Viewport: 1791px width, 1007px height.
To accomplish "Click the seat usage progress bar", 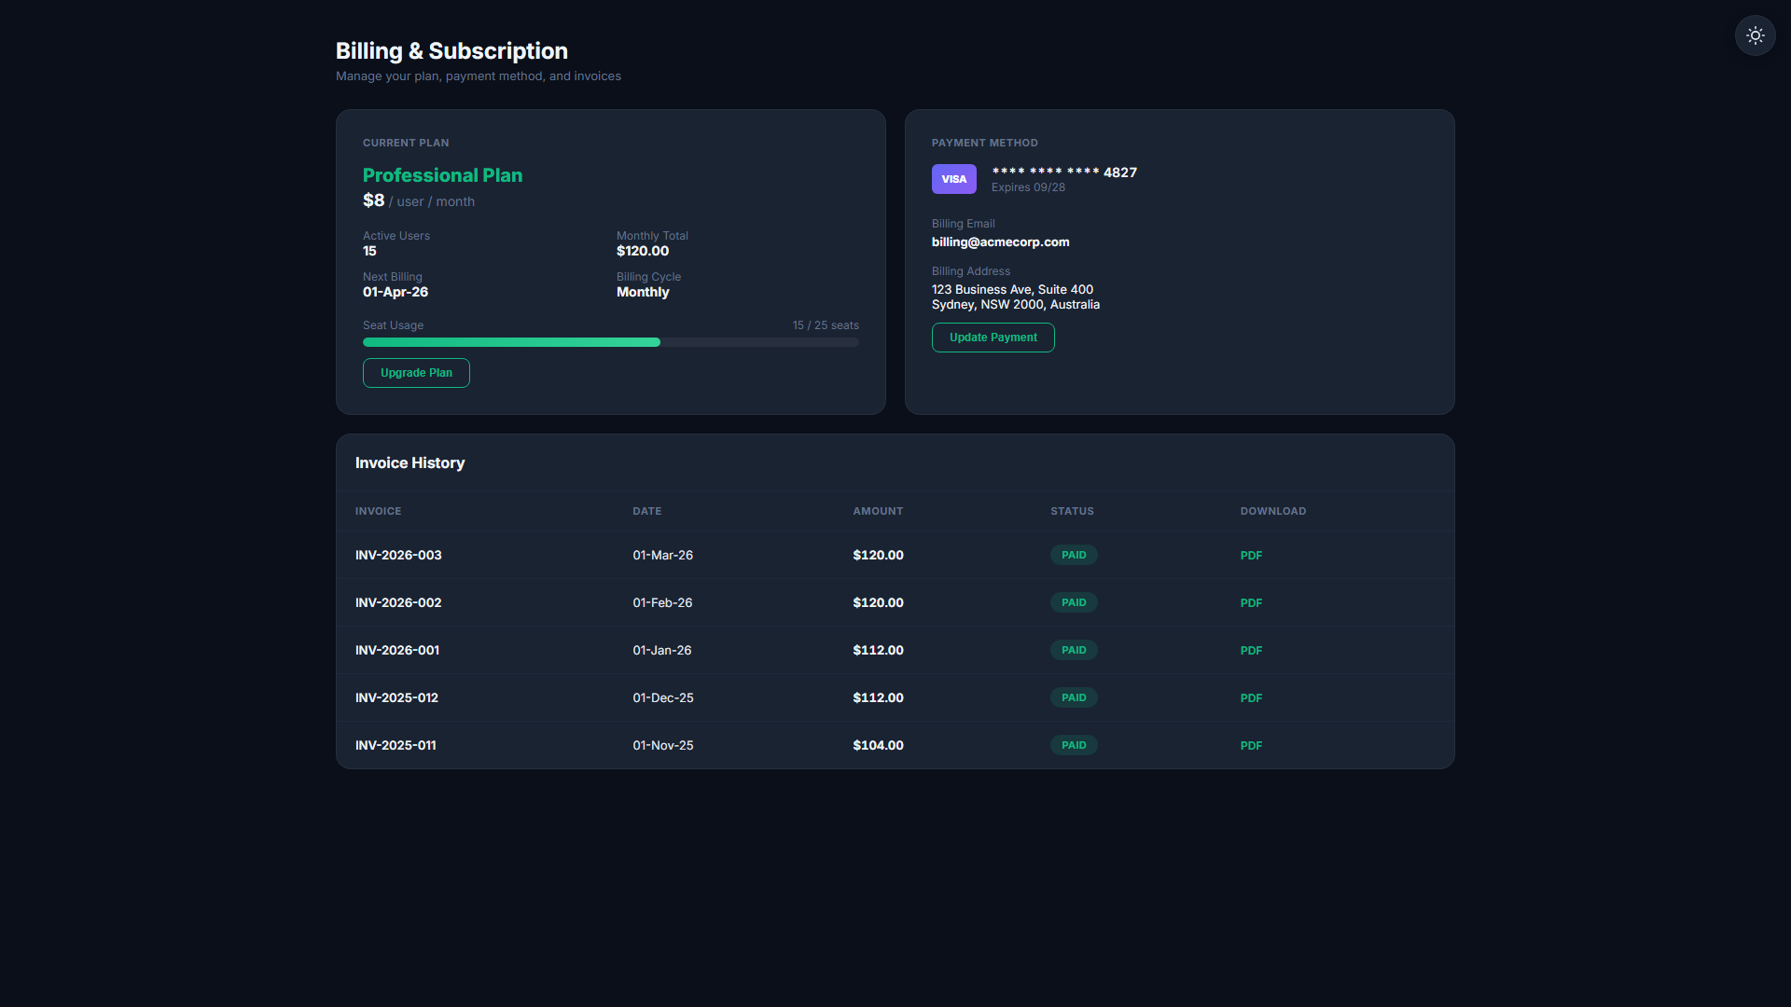I will coord(611,342).
